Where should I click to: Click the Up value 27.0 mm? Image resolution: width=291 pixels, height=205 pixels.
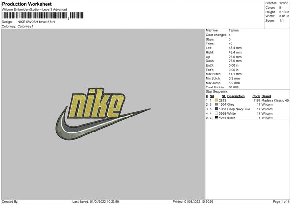(235, 57)
